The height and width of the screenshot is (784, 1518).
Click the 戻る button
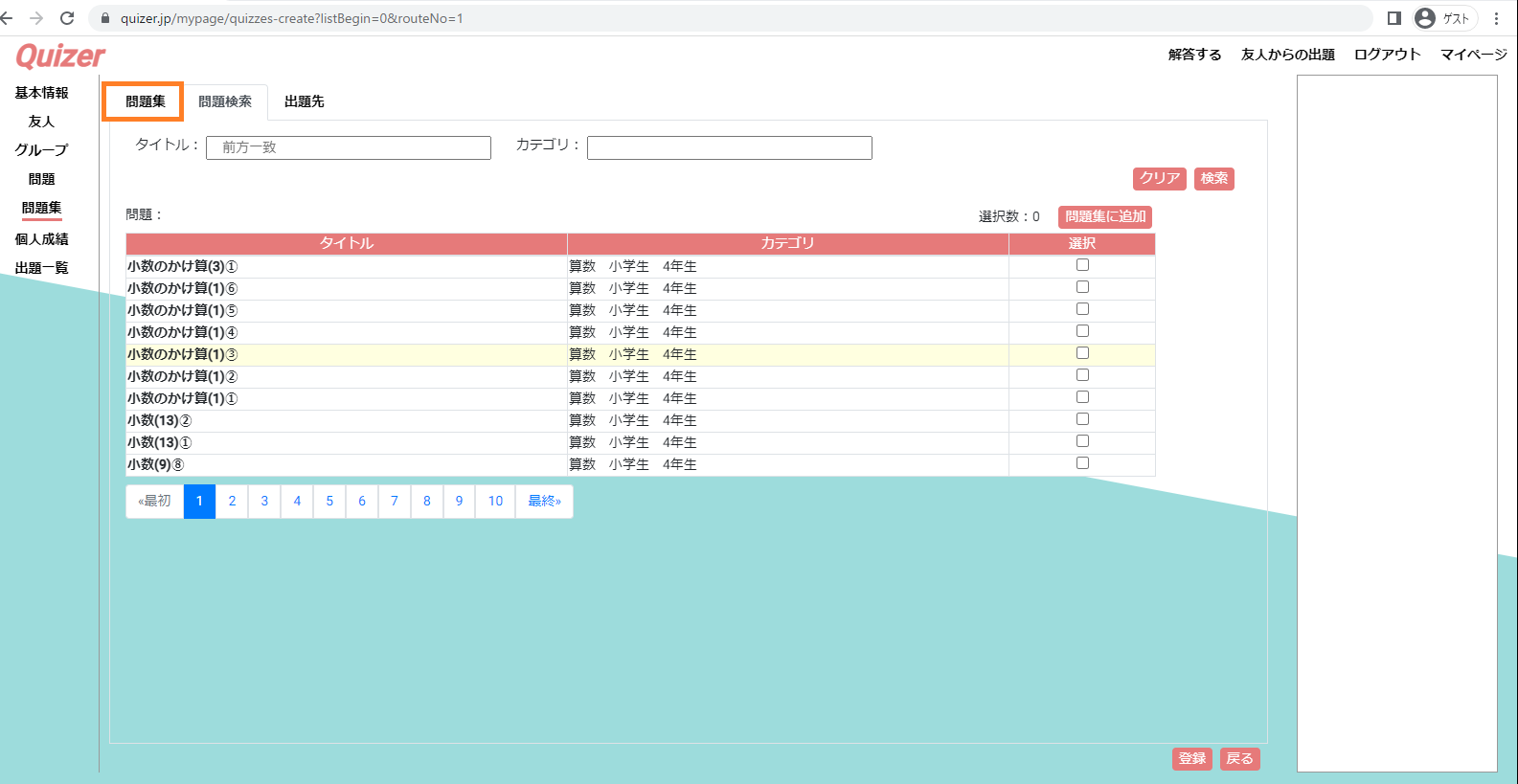pos(1240,758)
